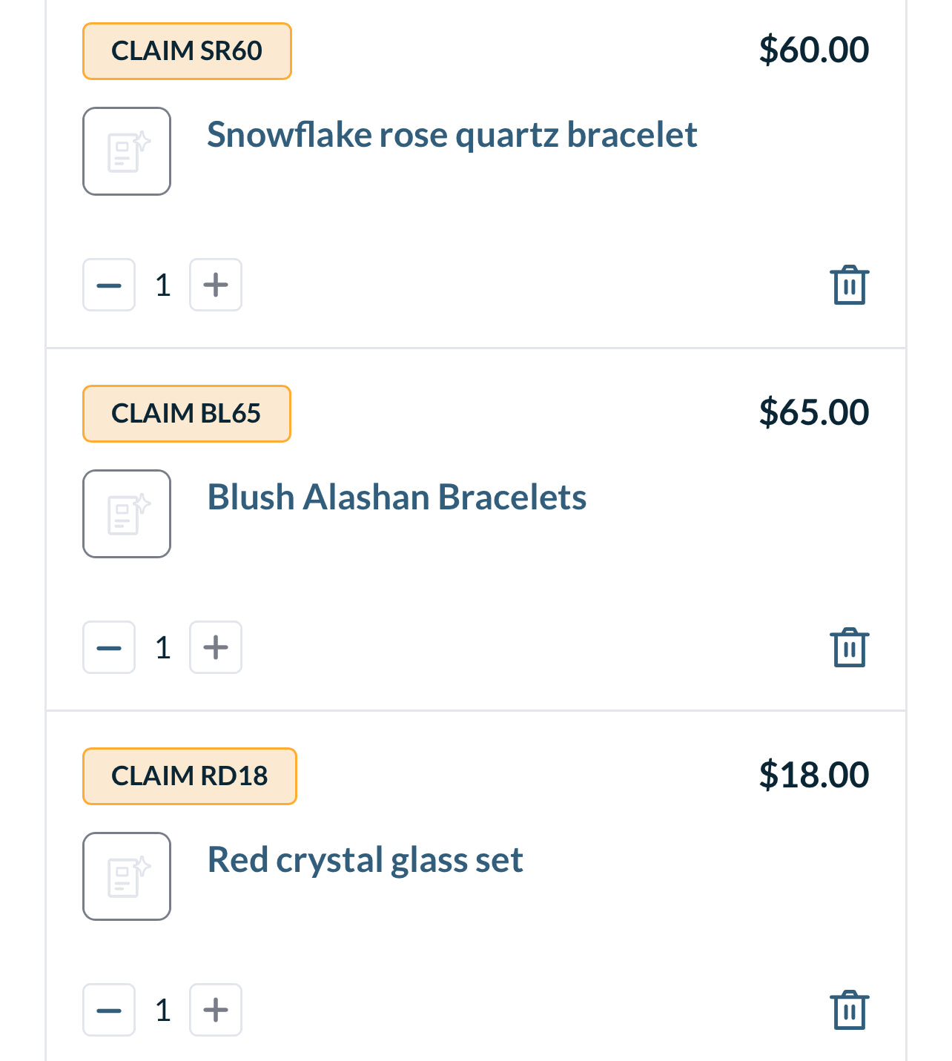Click the $60.00 price label
Image resolution: width=952 pixels, height=1061 pixels.
tap(813, 50)
